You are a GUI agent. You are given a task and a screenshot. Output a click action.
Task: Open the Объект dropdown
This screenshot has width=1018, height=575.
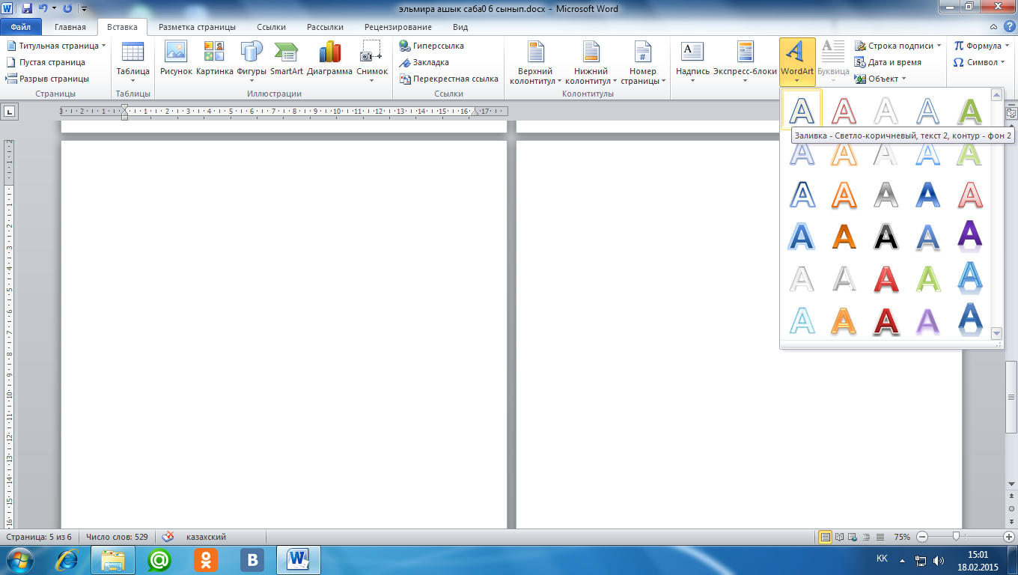881,79
